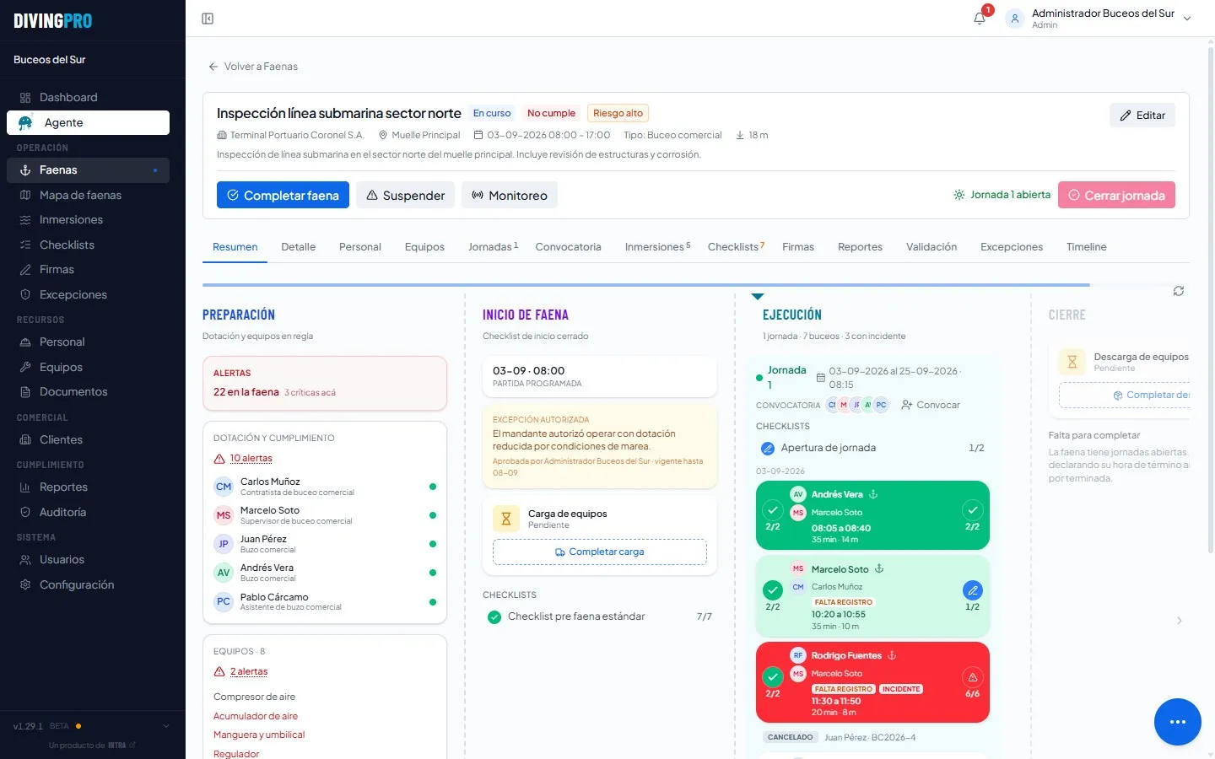The width and height of the screenshot is (1215, 759).
Task: Click the Firmas pen icon in sidebar
Action: 25,270
